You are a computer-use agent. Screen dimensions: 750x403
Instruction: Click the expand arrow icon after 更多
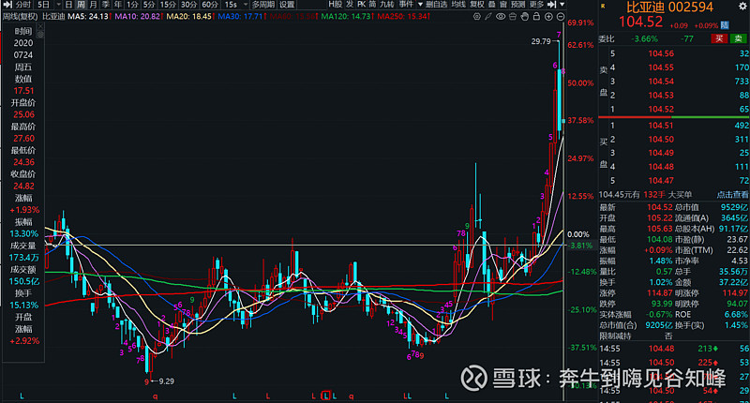(x=551, y=5)
